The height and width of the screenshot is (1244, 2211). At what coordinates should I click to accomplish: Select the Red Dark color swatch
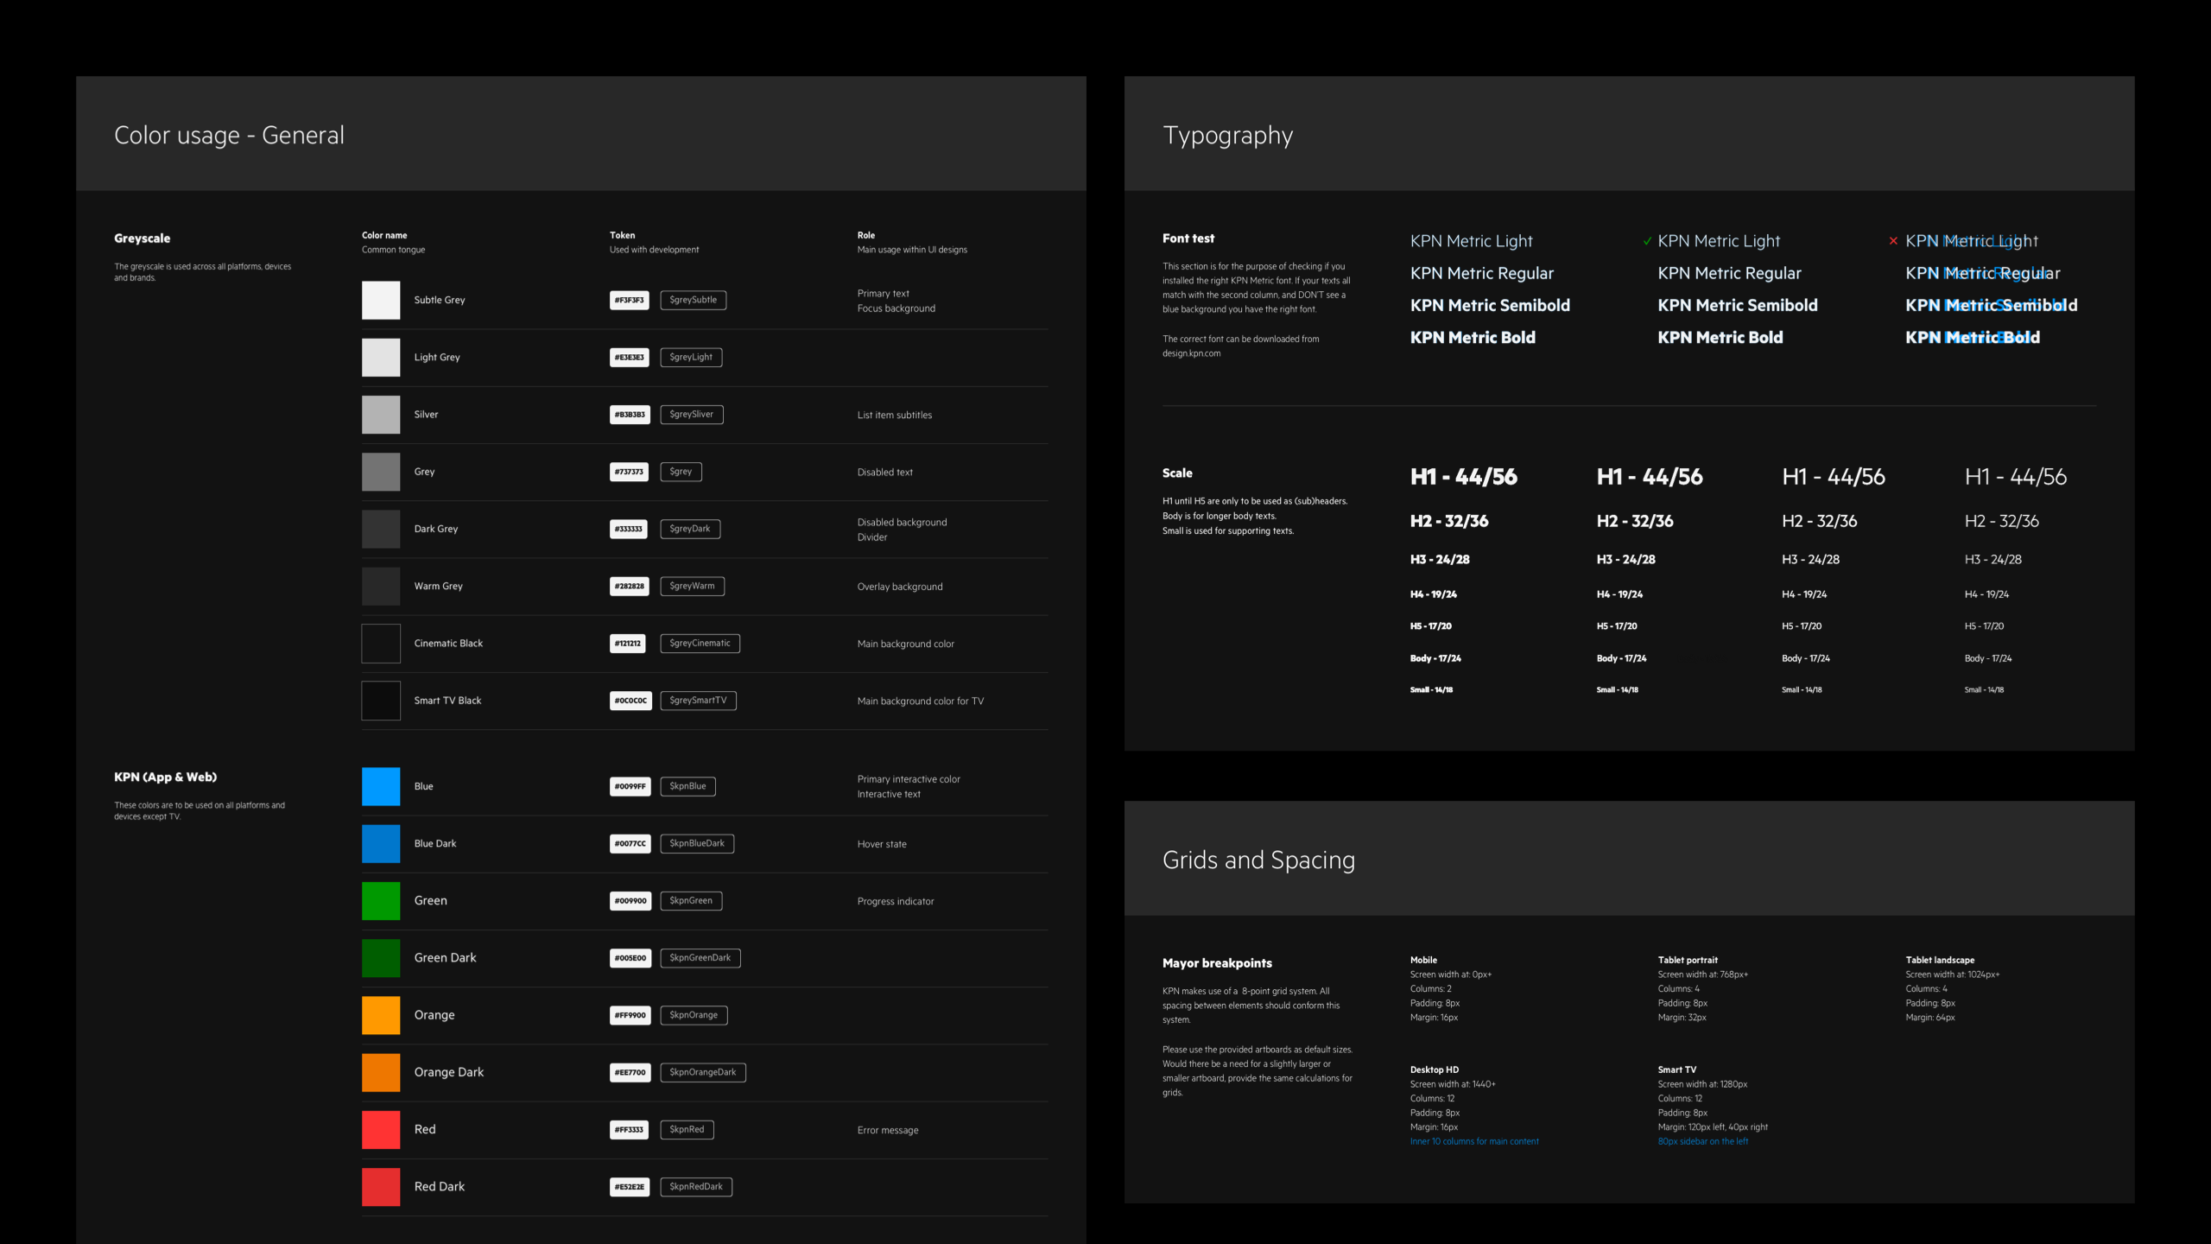point(381,1187)
